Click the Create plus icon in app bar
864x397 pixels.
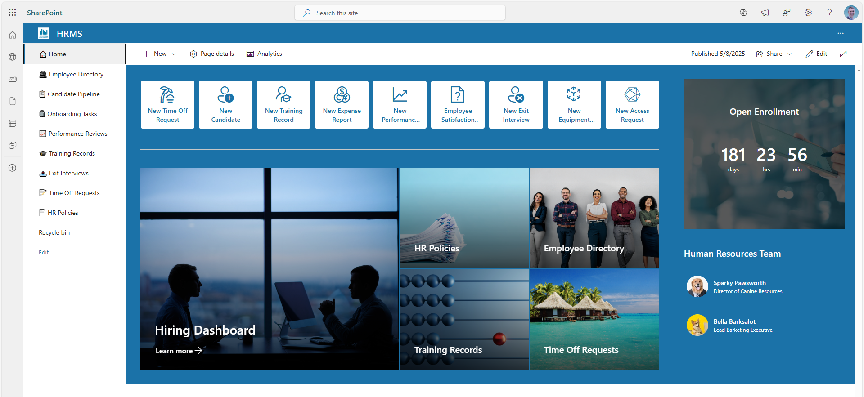[x=13, y=168]
